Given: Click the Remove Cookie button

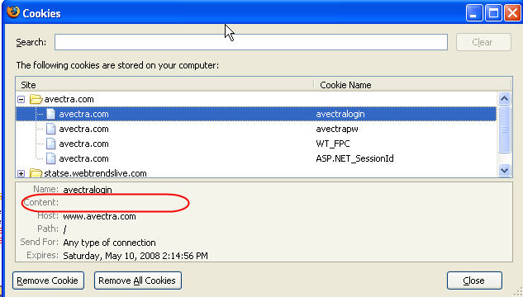Looking at the screenshot, I should click(x=48, y=280).
